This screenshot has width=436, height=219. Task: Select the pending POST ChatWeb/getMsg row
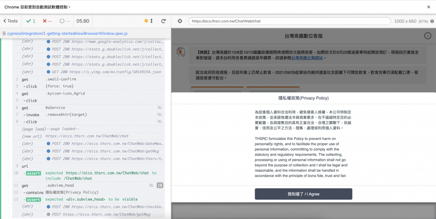coord(89,214)
